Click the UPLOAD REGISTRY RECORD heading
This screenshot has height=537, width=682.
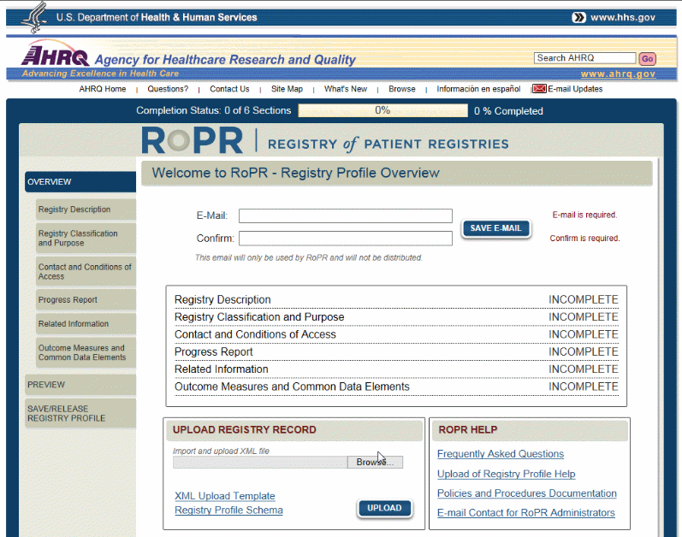(245, 430)
